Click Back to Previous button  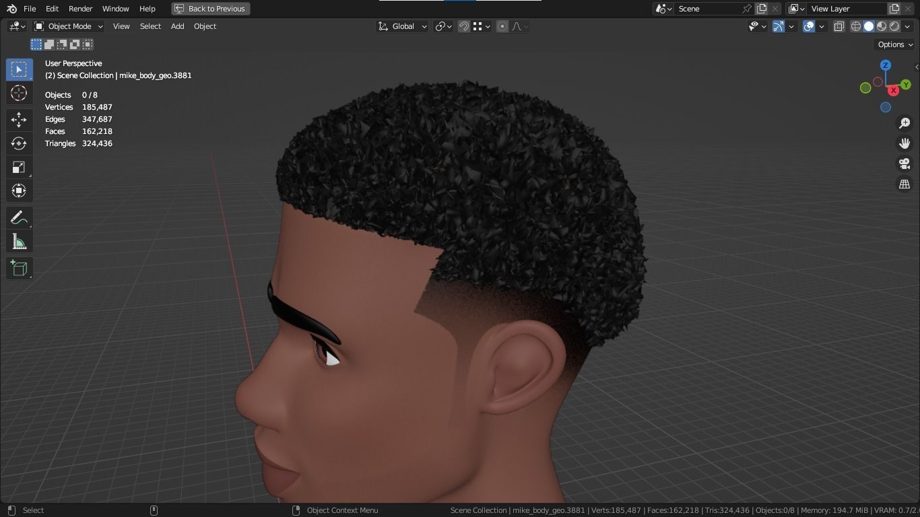(211, 9)
